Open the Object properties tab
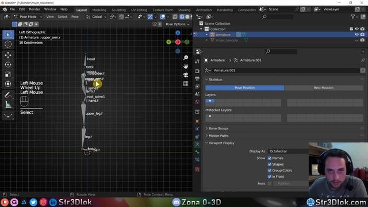368x207 pixels. point(197,121)
